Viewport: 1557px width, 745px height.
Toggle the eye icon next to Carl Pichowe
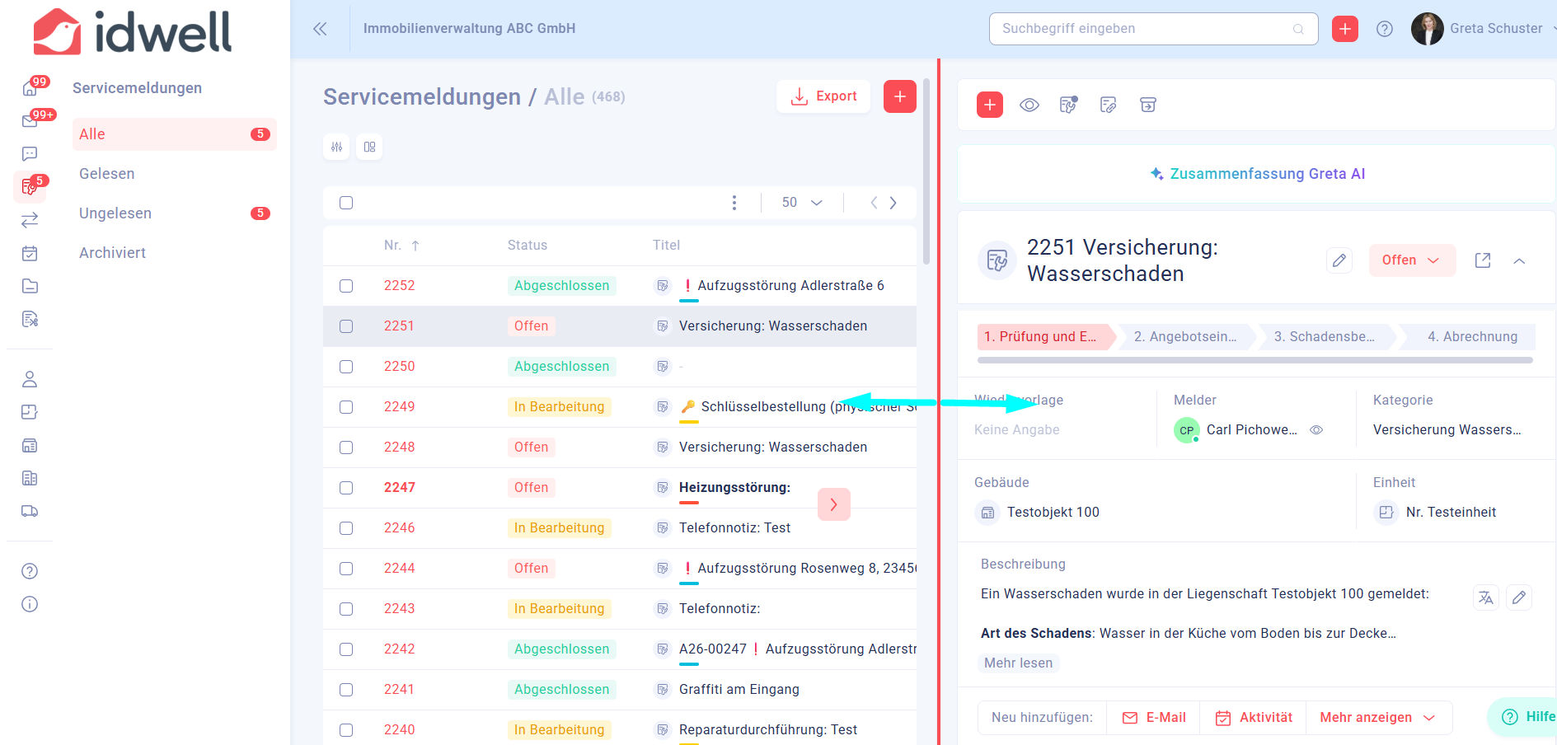pos(1316,430)
